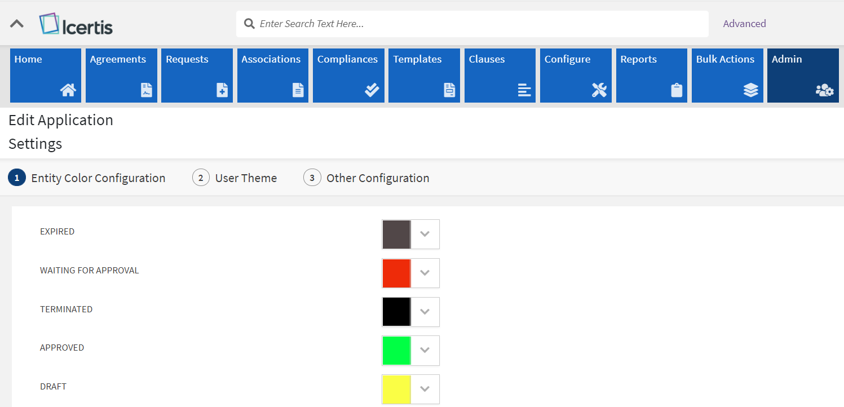Click the Advanced search link
This screenshot has height=407, width=844.
[x=744, y=24]
